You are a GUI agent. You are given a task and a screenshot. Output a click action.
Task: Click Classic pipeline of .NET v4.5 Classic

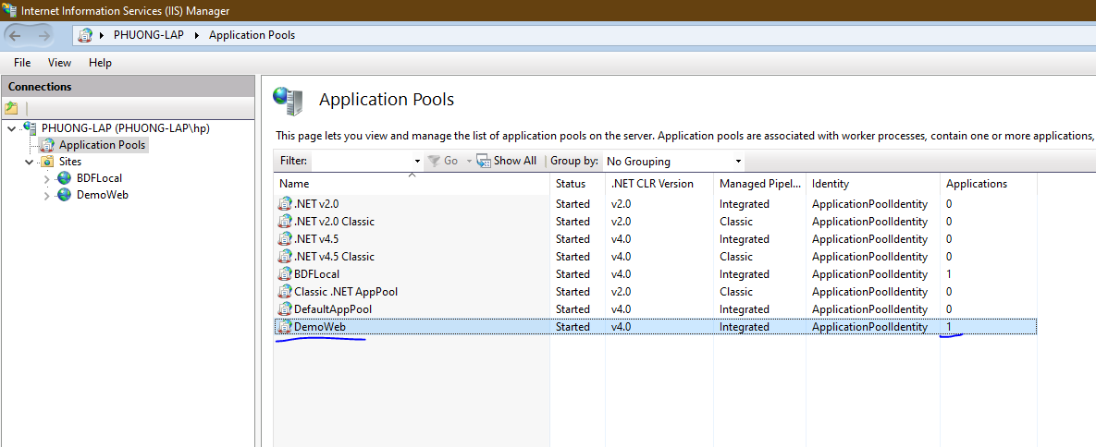click(736, 257)
